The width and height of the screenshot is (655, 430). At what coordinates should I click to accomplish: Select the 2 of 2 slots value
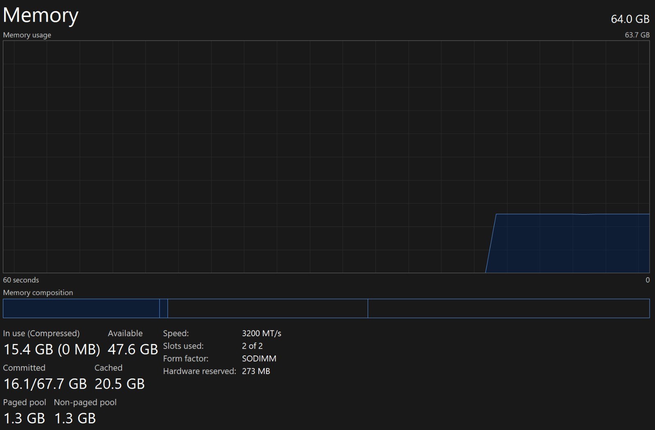coord(252,346)
